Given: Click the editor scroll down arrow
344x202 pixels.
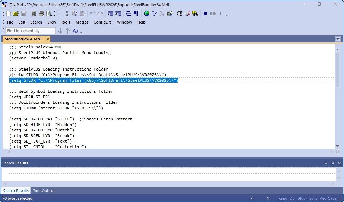Looking at the screenshot, I should (337, 146).
